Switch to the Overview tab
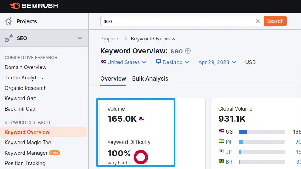 click(113, 79)
